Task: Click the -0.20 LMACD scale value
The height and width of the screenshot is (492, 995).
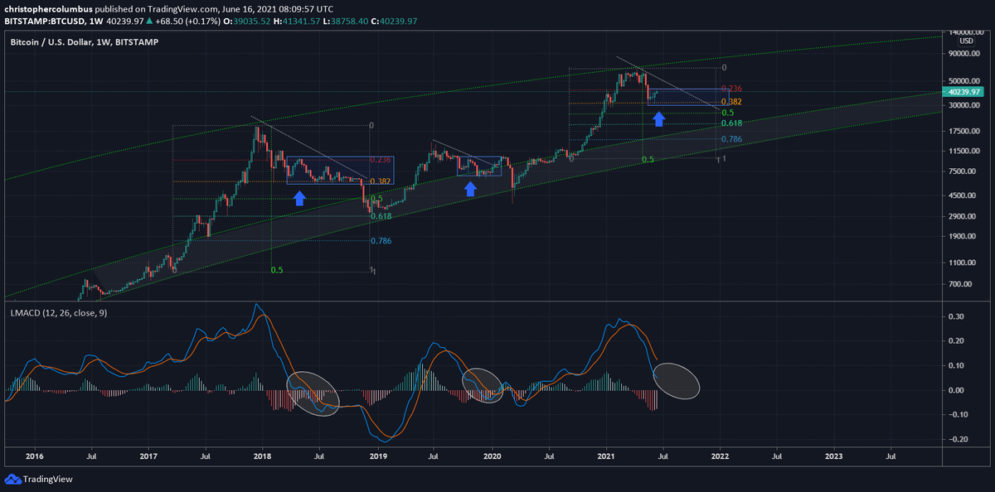Action: (x=956, y=439)
